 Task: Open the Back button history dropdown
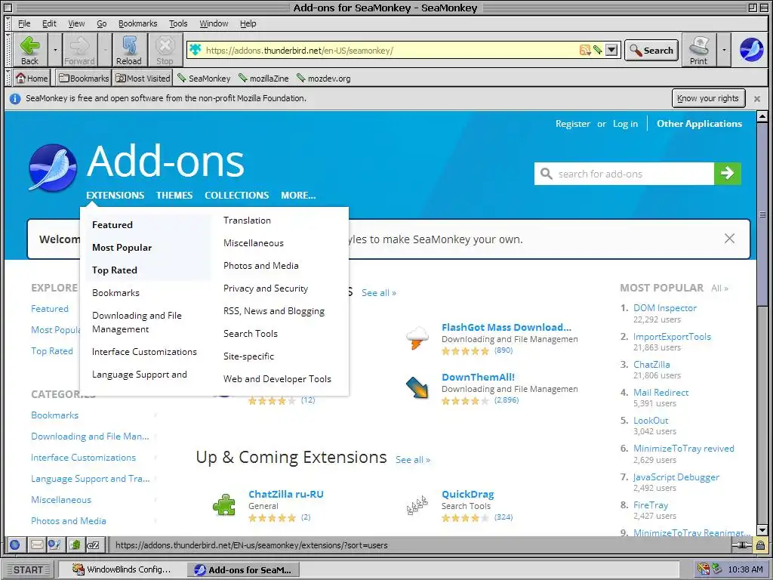[55, 50]
